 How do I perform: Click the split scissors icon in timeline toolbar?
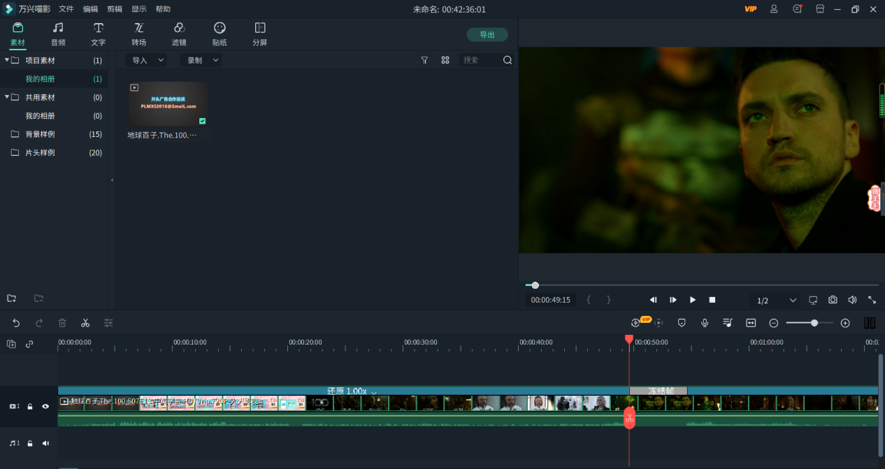tap(85, 323)
